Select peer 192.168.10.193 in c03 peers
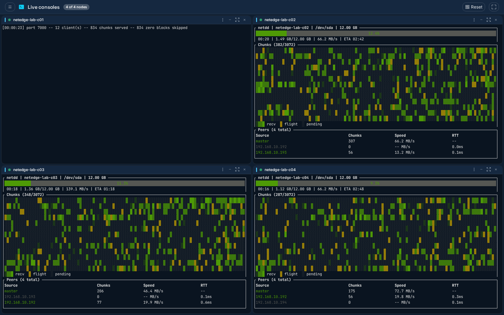The height and width of the screenshot is (315, 504). (x=124, y=297)
